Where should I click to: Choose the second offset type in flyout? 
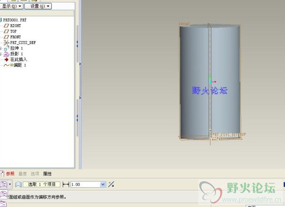pos(3,194)
